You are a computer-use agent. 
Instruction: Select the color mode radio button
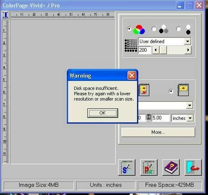[x=129, y=29]
